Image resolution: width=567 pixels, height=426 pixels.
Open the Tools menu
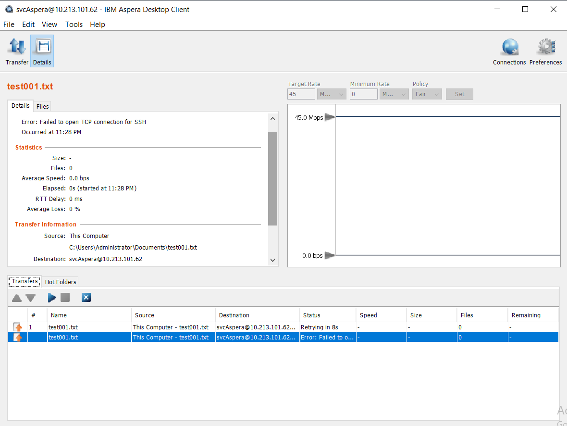74,25
